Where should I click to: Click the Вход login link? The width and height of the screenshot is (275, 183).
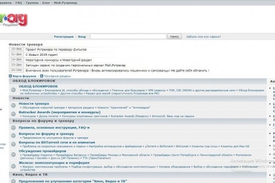click(82, 36)
